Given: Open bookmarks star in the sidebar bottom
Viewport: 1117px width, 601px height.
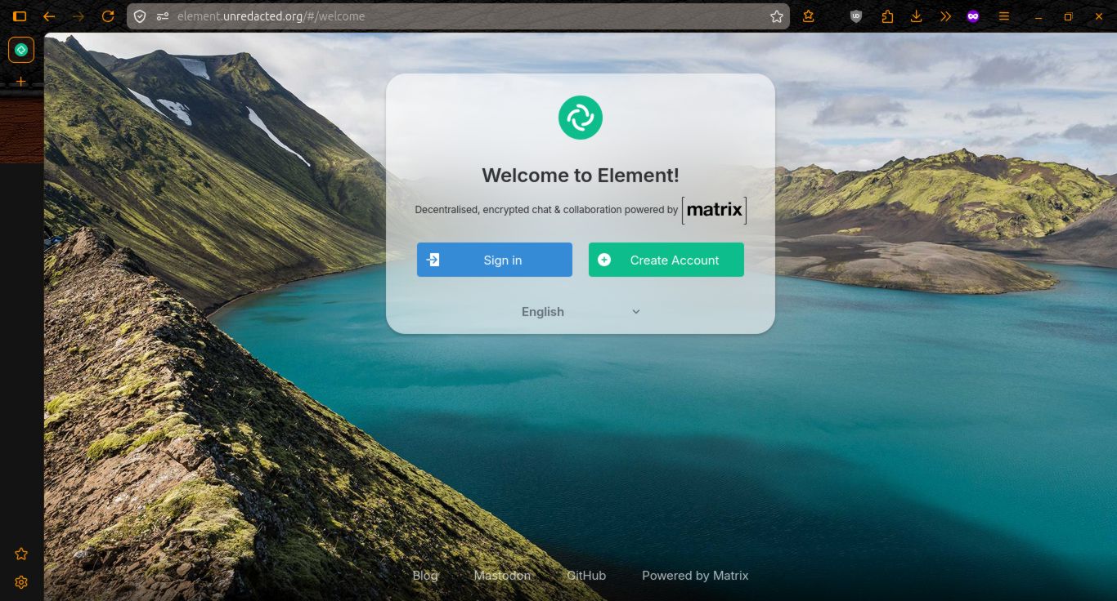Looking at the screenshot, I should pyautogui.click(x=21, y=554).
